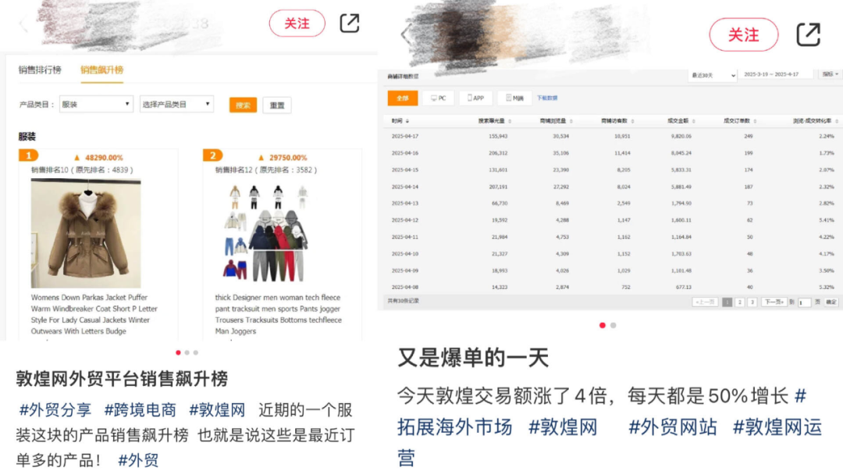Tap the share icon on left post
843x475 pixels.
pyautogui.click(x=350, y=23)
